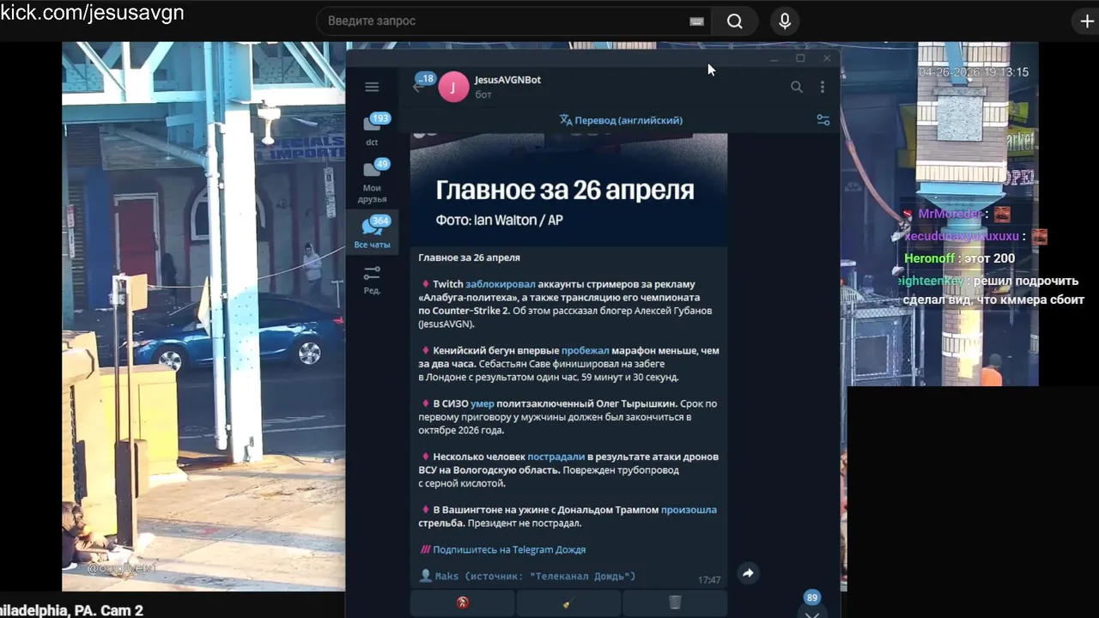1099x618 pixels.
Task: Forward the Дождь news message
Action: (748, 573)
